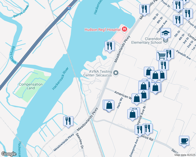Click the Map data ©2025 attribution
The width and height of the screenshot is (196, 157).
click(x=185, y=155)
